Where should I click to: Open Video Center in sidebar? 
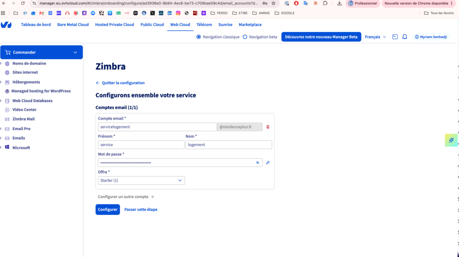pos(24,109)
